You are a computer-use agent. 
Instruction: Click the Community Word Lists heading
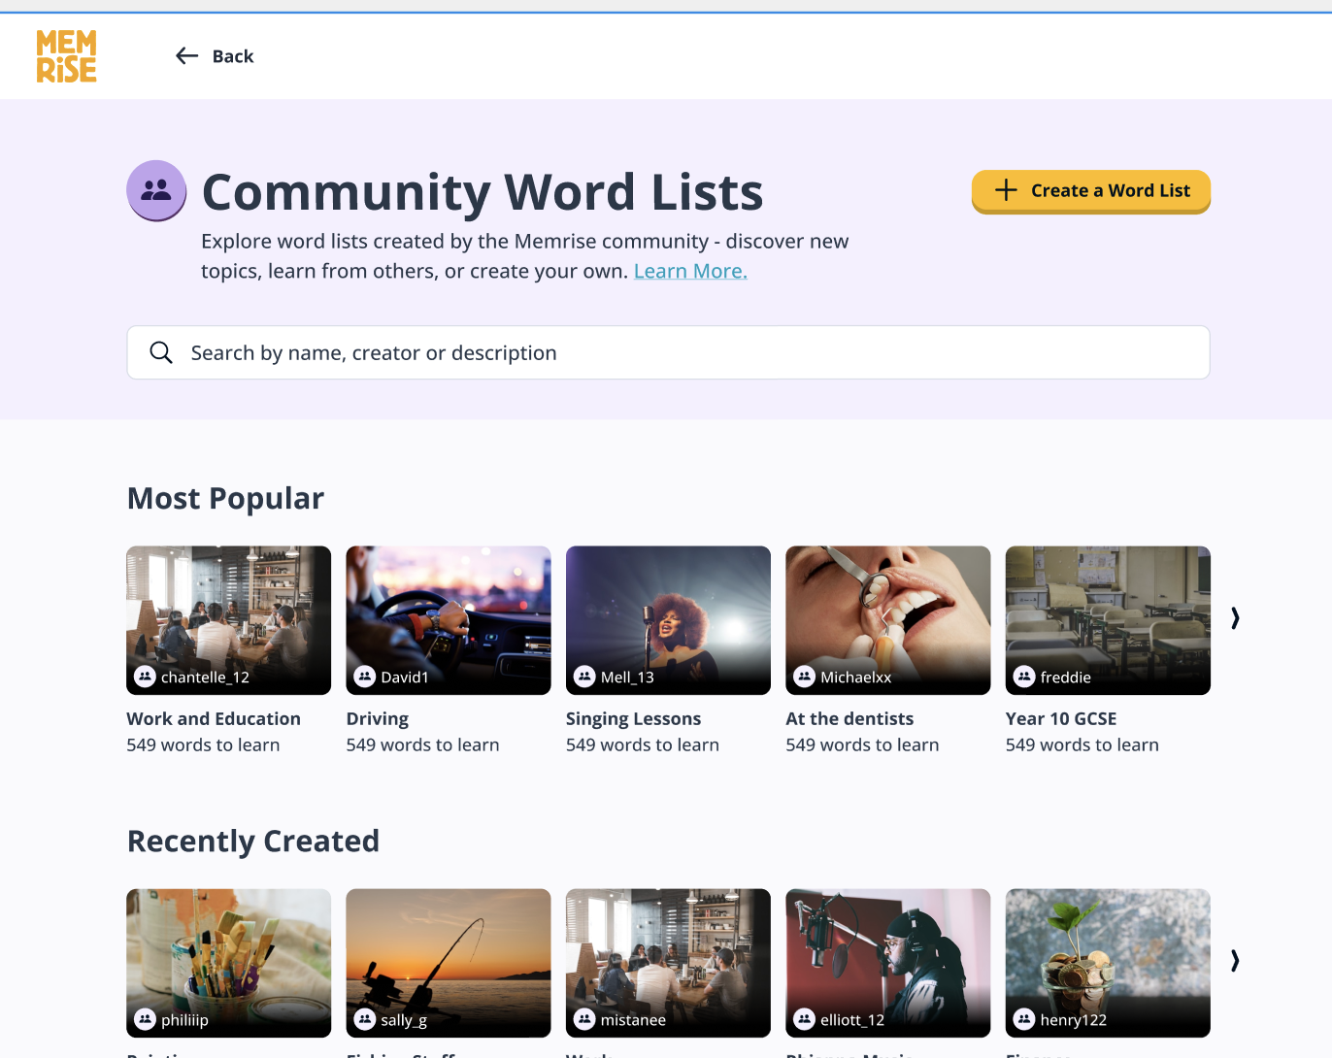[x=483, y=191]
